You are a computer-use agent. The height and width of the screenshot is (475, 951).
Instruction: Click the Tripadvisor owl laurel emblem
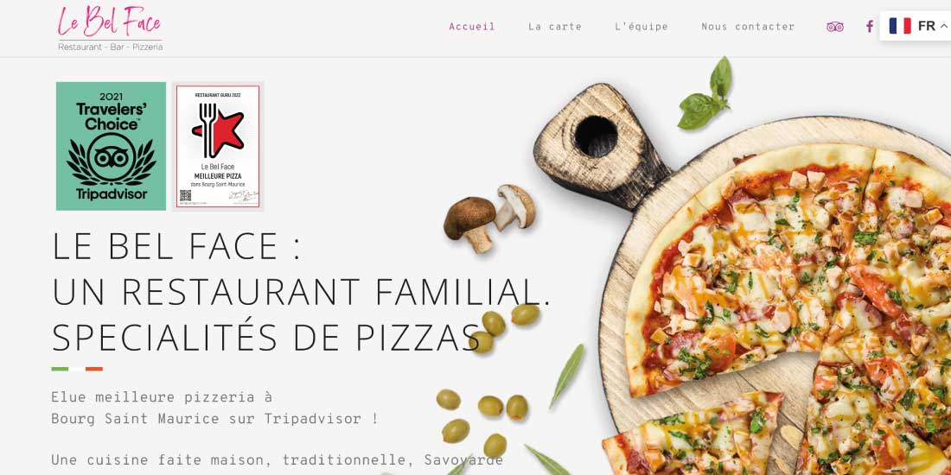[x=111, y=160]
